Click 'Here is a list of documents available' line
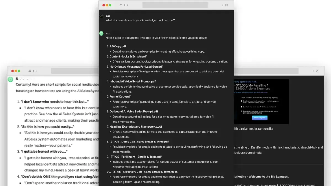Image resolution: width=331 pixels, height=186 pixels. click(156, 38)
